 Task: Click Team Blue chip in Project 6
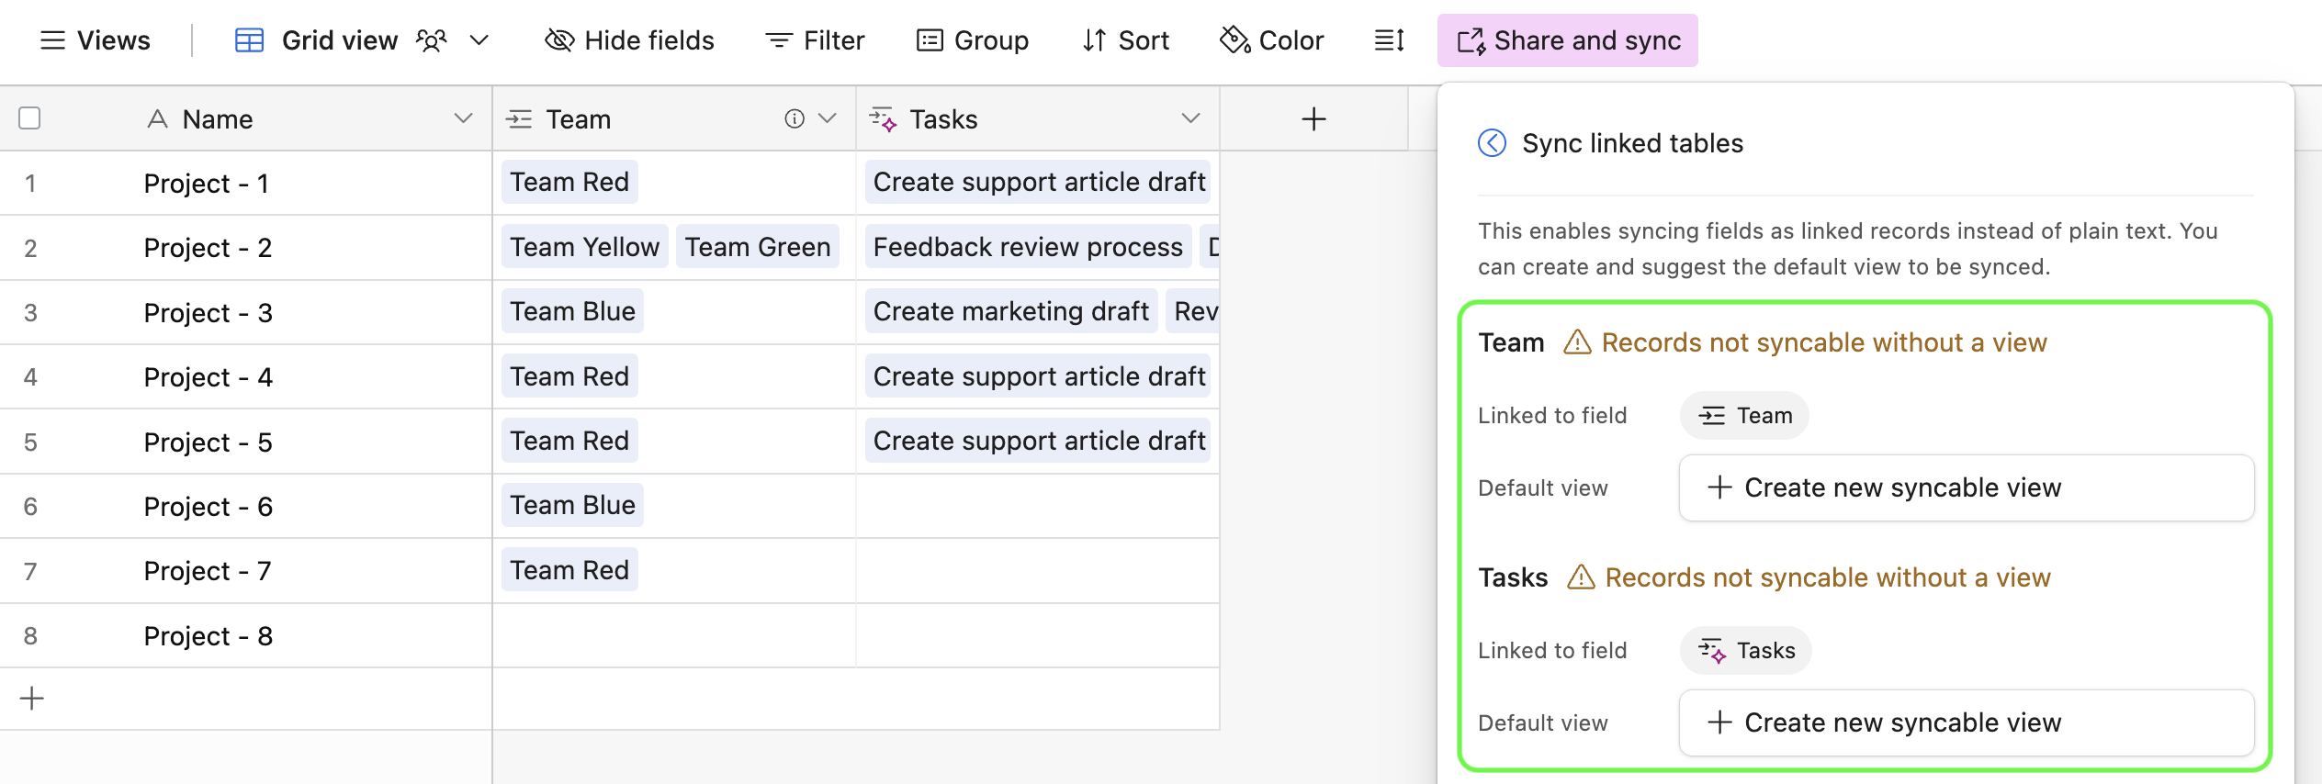(572, 505)
